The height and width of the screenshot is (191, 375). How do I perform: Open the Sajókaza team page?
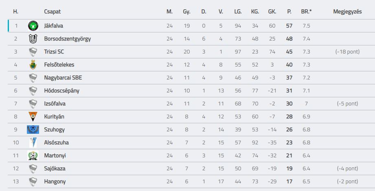pos(55,168)
